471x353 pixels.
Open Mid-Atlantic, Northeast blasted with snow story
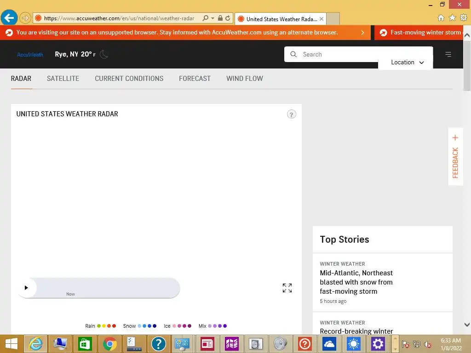[x=356, y=282]
